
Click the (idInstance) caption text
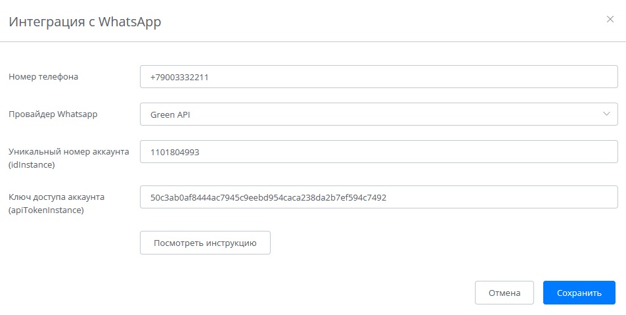pyautogui.click(x=32, y=164)
